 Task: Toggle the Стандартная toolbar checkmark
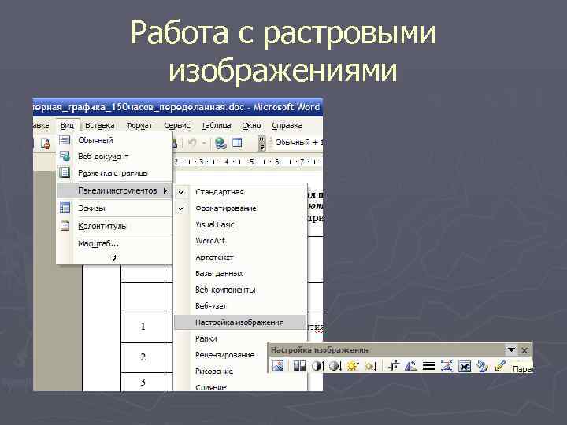point(182,192)
